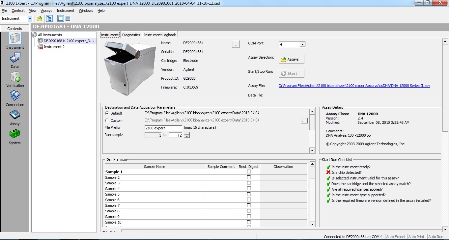The height and width of the screenshot is (240, 449).
Task: Check the Rest. Digest box for Sample 1
Action: [x=249, y=172]
